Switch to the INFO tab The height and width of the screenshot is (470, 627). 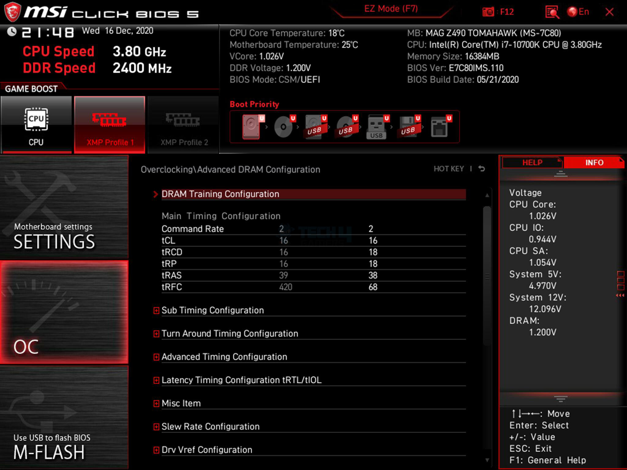click(x=594, y=162)
